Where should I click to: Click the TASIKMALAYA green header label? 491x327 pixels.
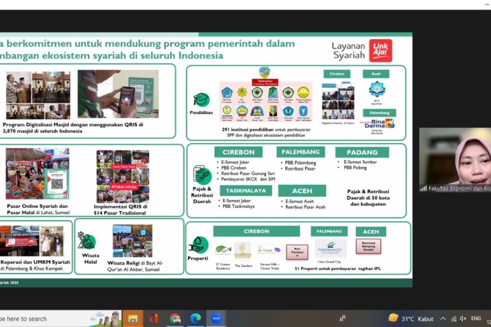[x=241, y=191]
